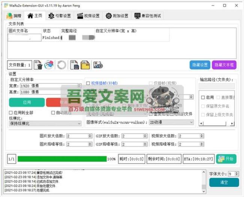Screen dimensions: 244x197
Task: Toggle the 自动跳过 checkbox
Action: (x=53, y=113)
